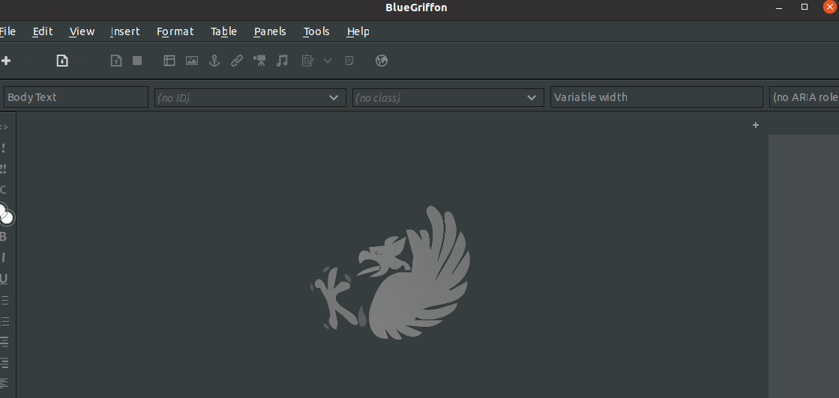Insert a link with chain icon
This screenshot has width=839, height=398.
pyautogui.click(x=236, y=61)
